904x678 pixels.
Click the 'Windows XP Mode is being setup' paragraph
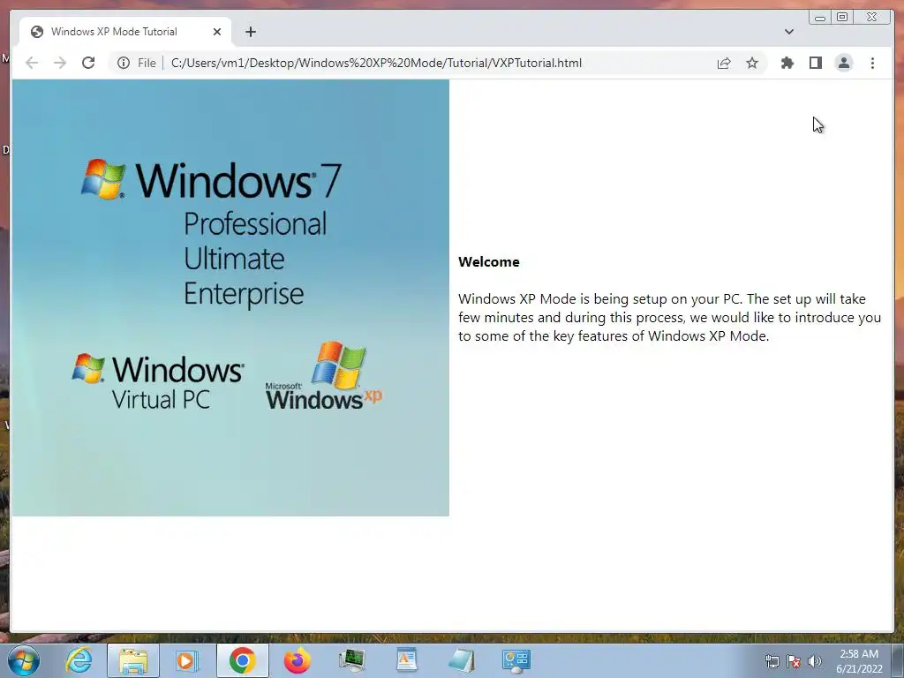click(x=669, y=317)
